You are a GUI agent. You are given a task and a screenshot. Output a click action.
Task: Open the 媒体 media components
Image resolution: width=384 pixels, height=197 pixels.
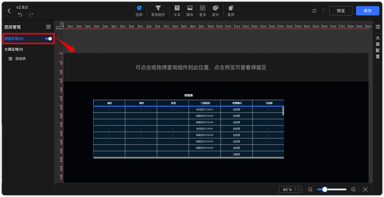point(190,10)
